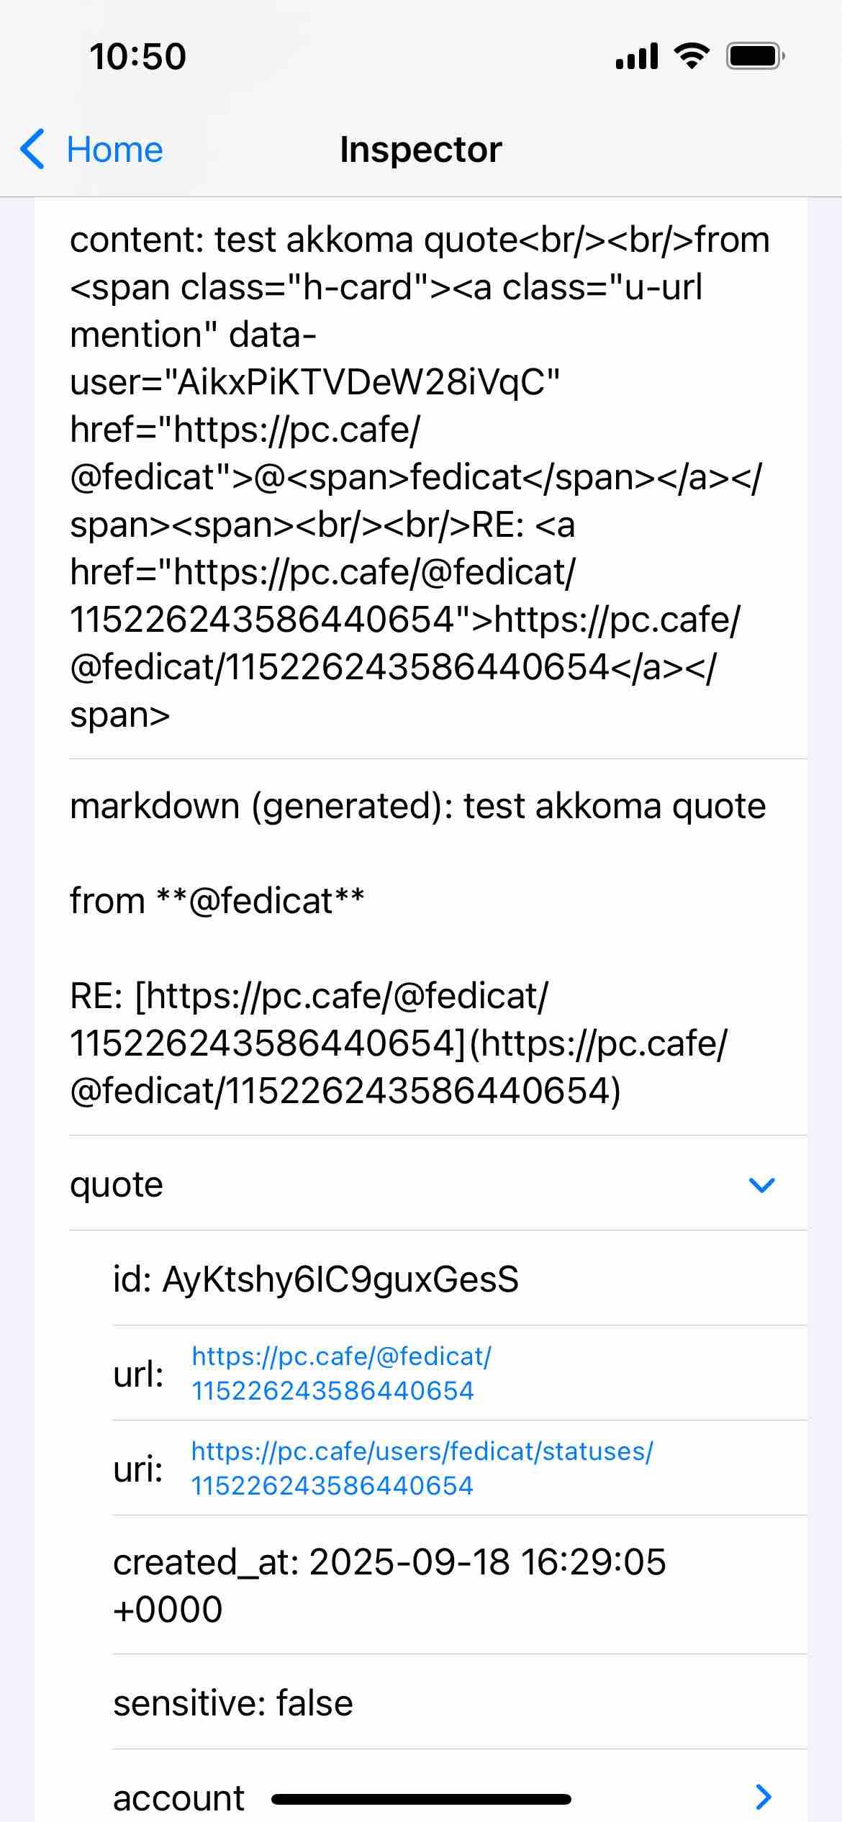The image size is (842, 1822).
Task: Select the Inspector title
Action: [421, 150]
